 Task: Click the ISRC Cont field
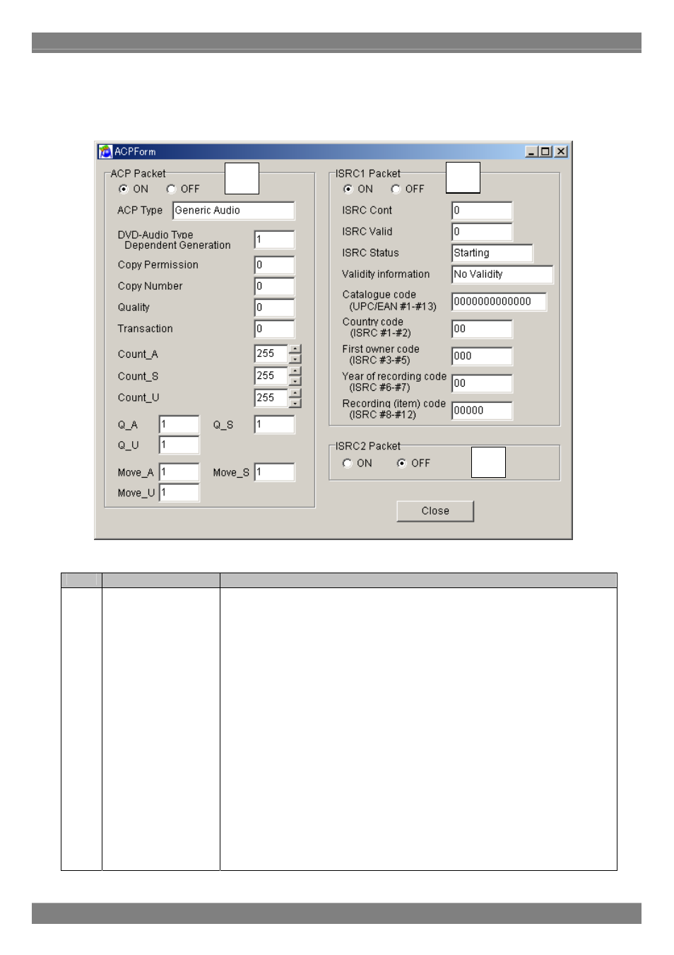(x=482, y=211)
